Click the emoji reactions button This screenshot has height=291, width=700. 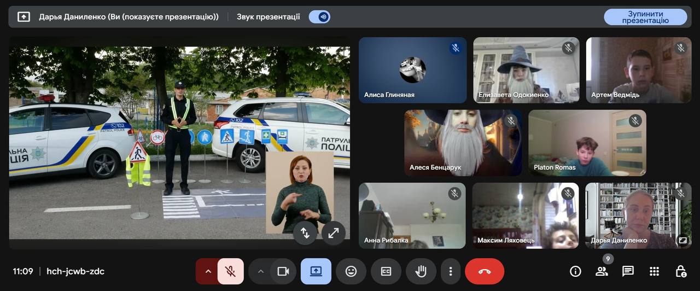pos(351,271)
